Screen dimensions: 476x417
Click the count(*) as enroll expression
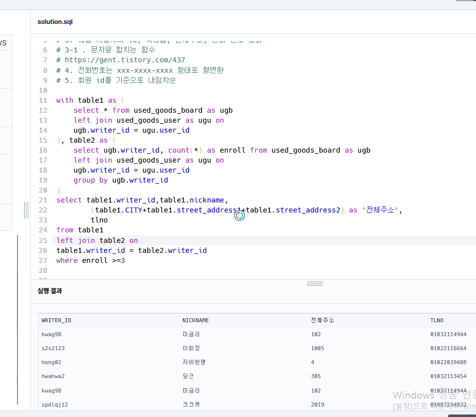point(207,150)
